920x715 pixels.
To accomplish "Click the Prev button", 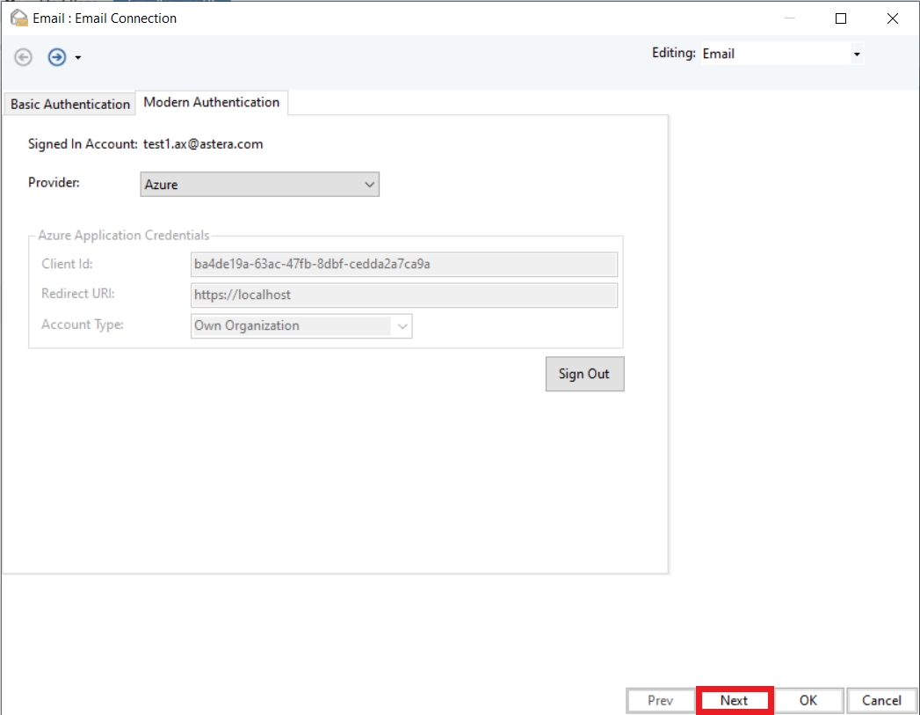I will point(661,700).
